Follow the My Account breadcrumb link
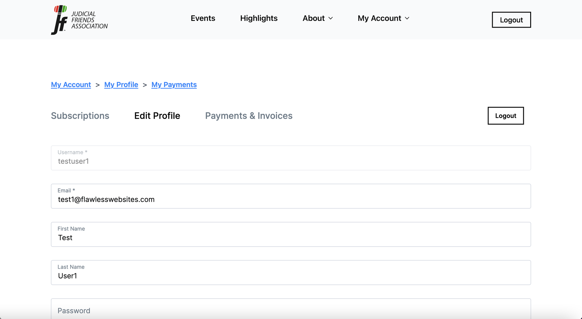This screenshot has height=319, width=582. pos(71,85)
